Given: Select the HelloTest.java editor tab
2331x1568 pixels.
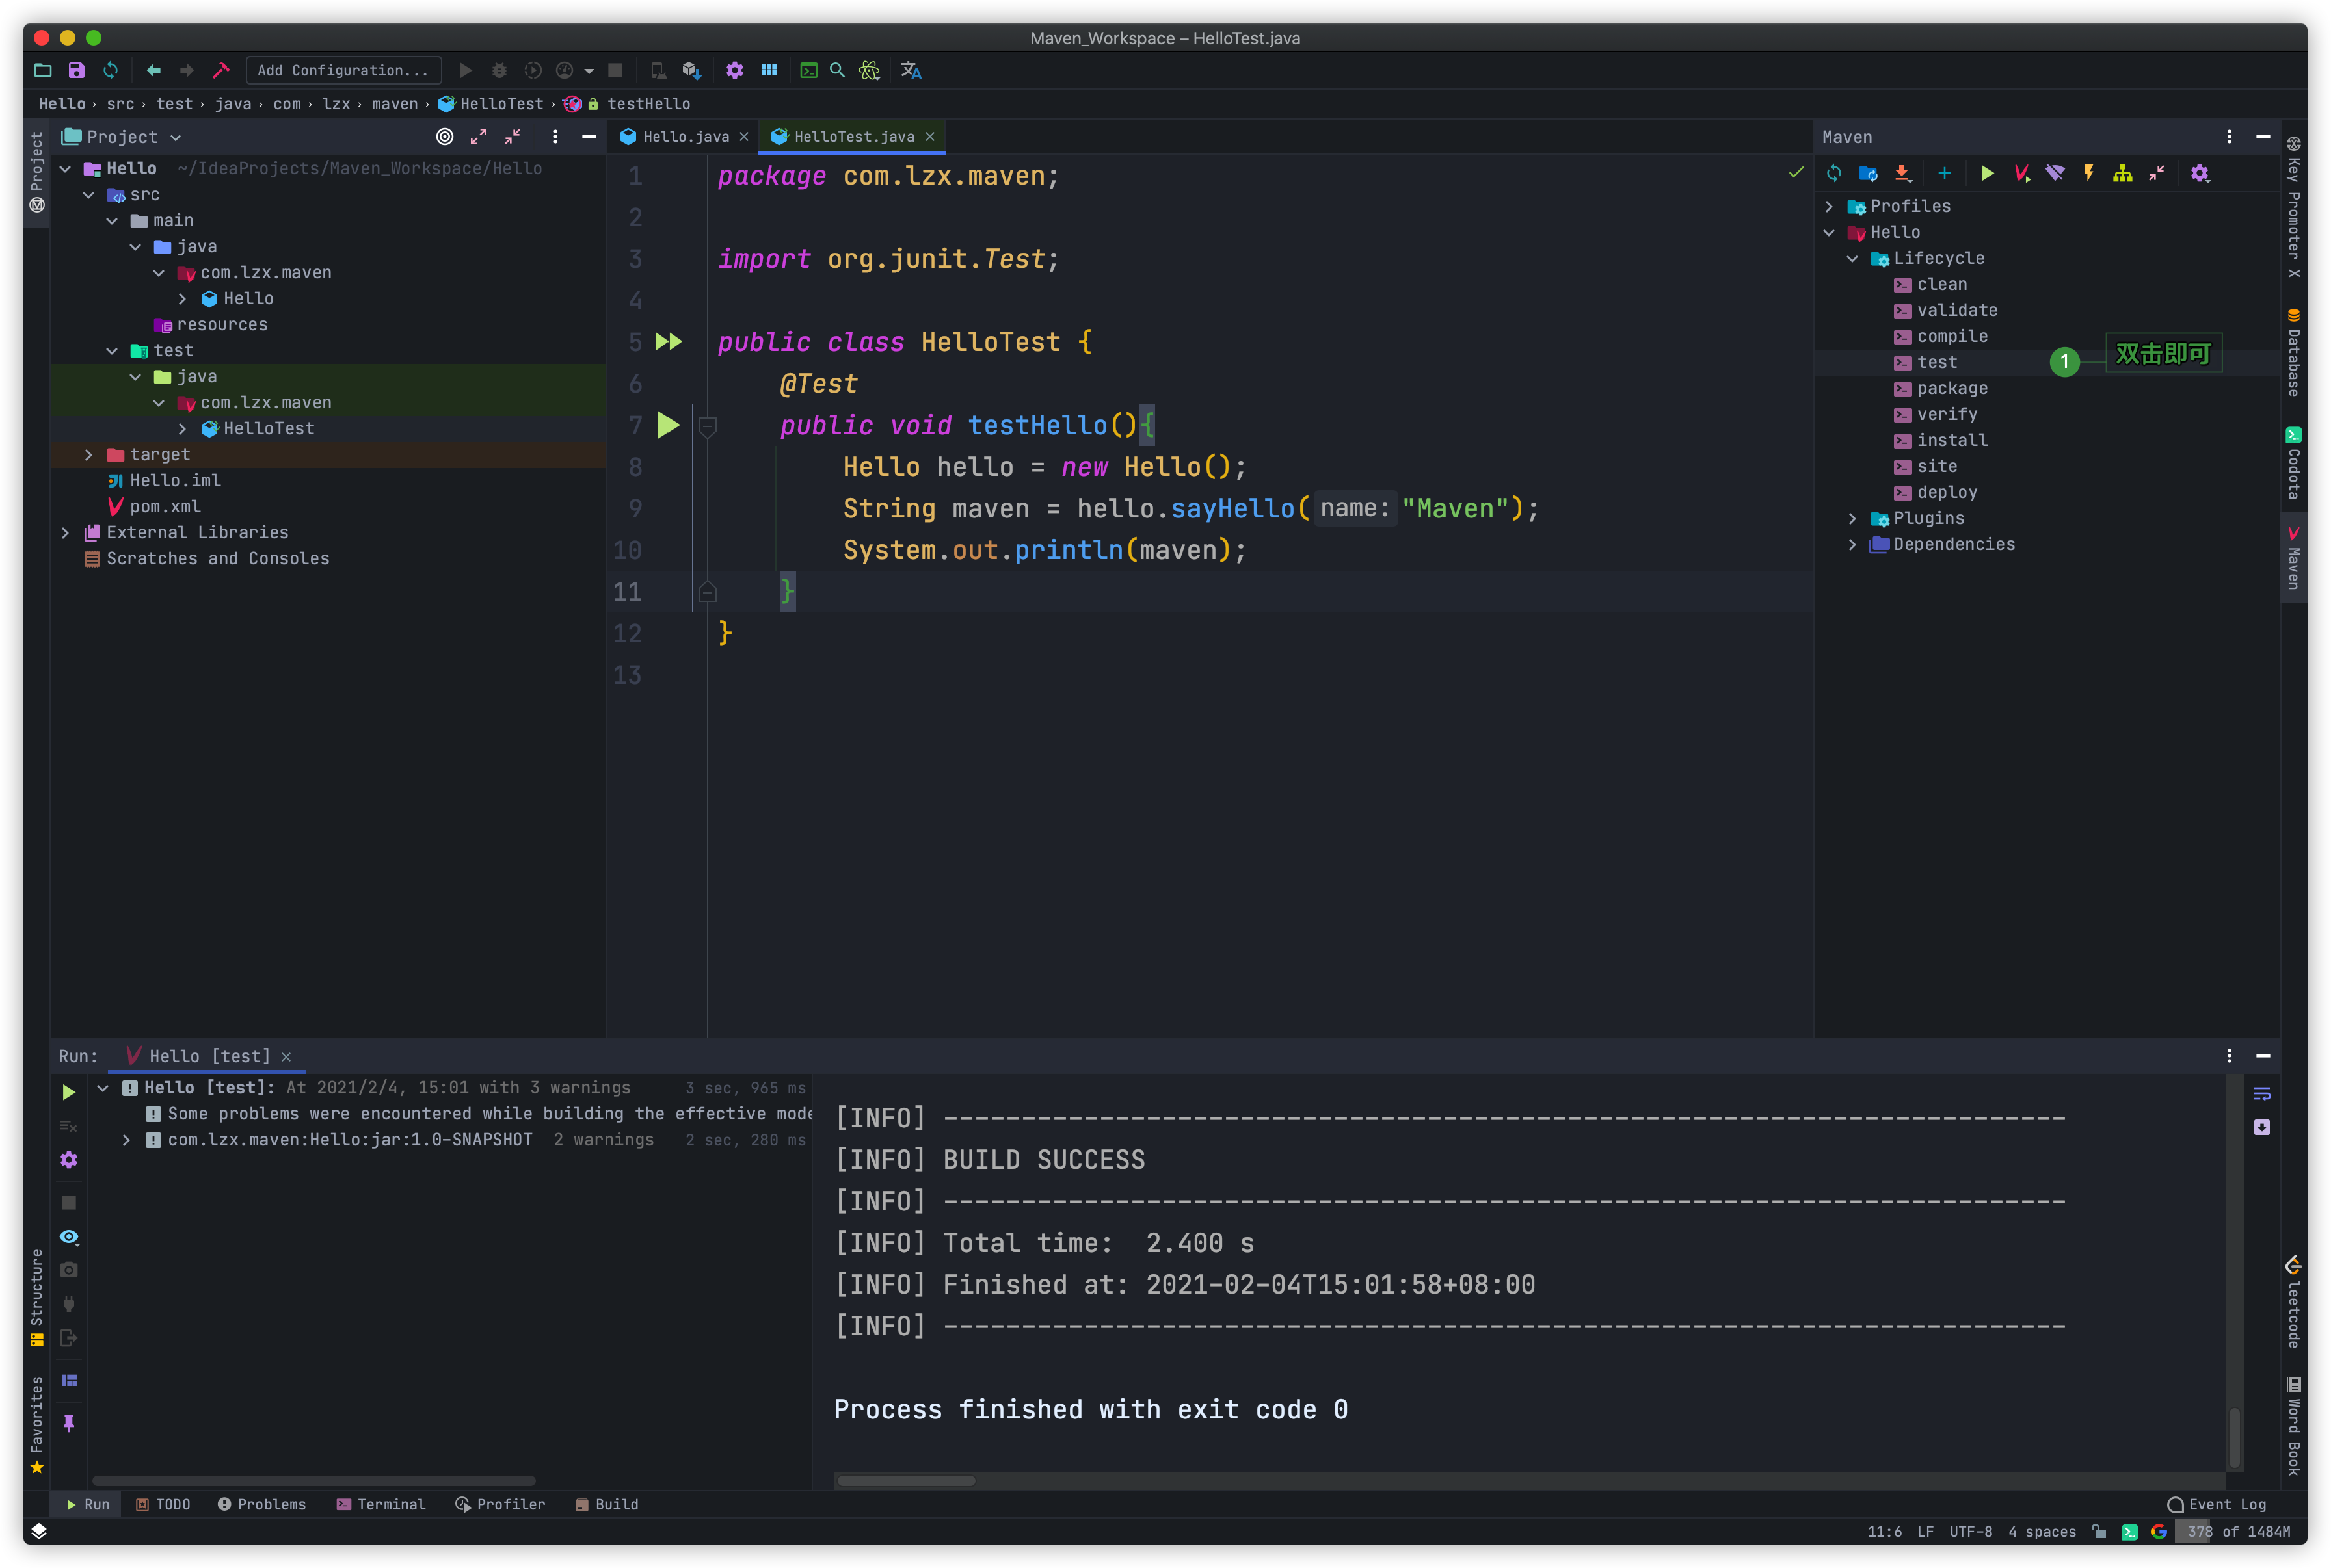Looking at the screenshot, I should [853, 136].
